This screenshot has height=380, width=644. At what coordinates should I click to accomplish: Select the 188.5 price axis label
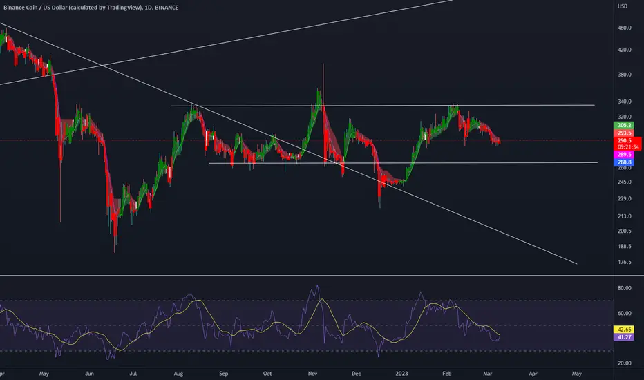tap(624, 247)
